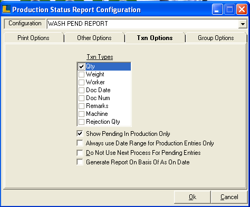Enable the Weight txn type checkbox
Viewport: 250px width, 207px height.
pos(81,74)
